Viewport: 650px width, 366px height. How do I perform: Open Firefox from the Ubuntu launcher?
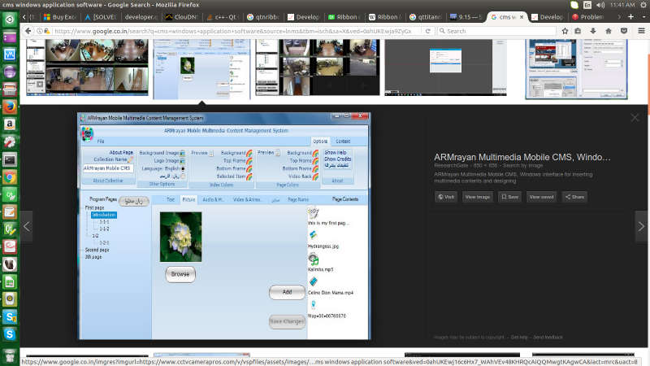click(x=10, y=106)
